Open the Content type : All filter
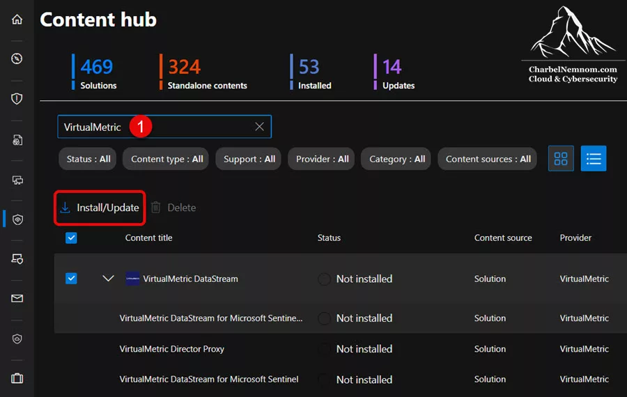The height and width of the screenshot is (397, 627). click(167, 159)
